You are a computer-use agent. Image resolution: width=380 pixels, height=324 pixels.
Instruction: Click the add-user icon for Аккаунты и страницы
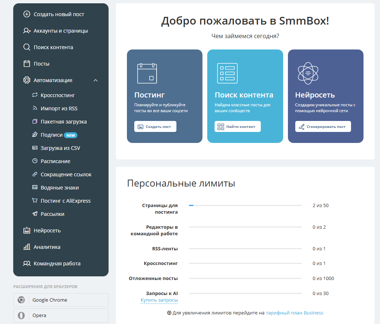(27, 31)
